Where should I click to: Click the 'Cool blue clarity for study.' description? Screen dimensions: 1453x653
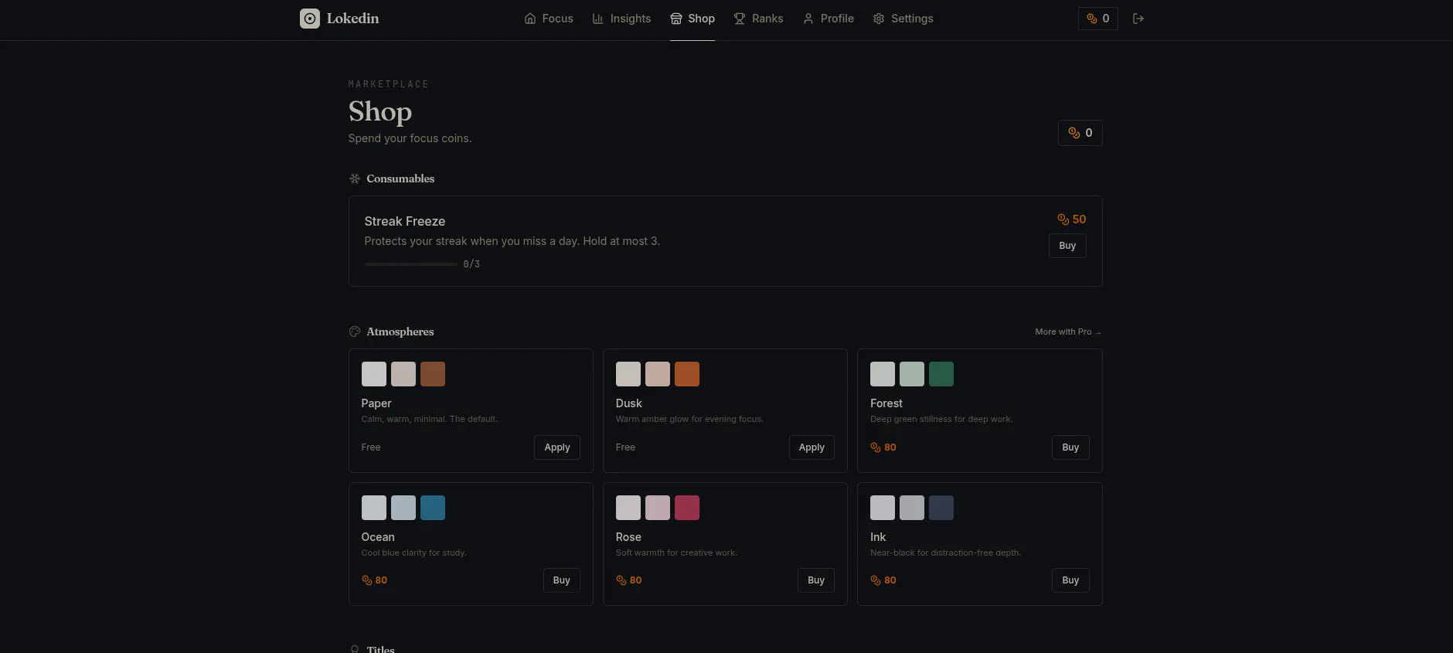tap(414, 553)
